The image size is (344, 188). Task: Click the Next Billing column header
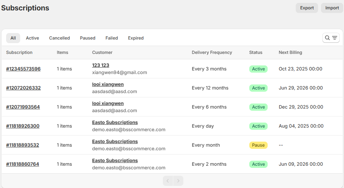290,52
